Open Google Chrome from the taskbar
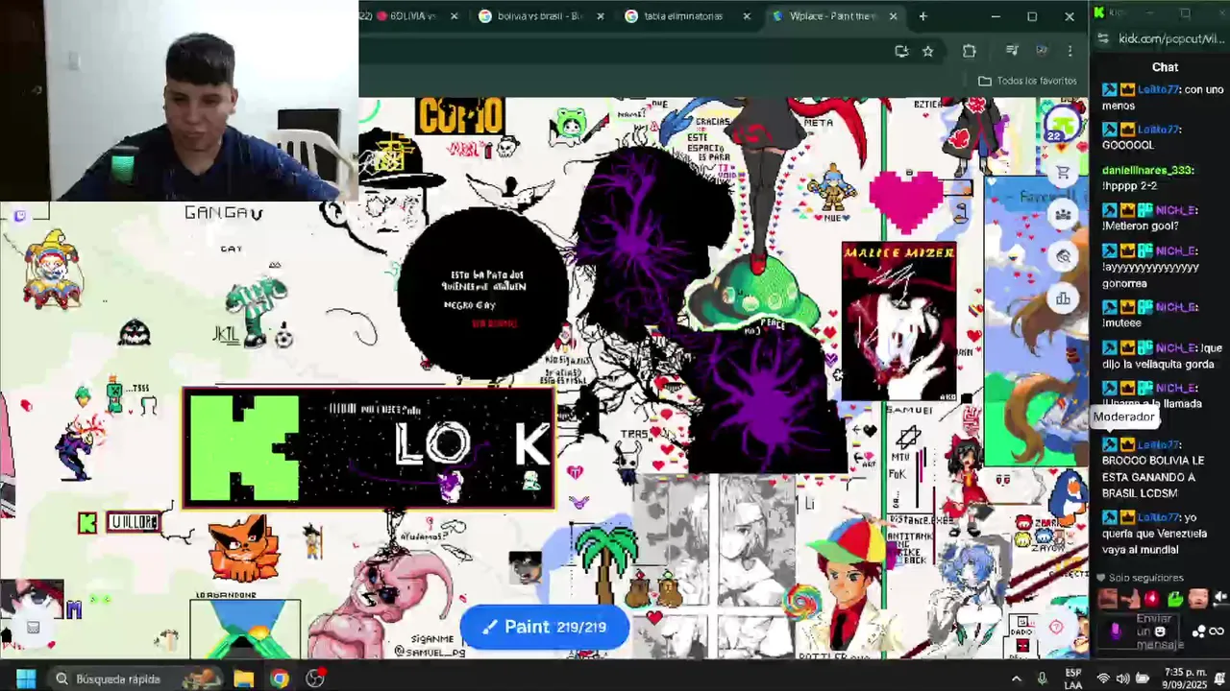The image size is (1230, 691). click(280, 679)
